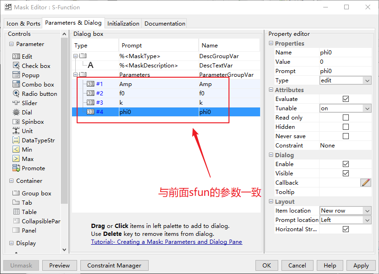Open the Prompt location dropdown
Image resolution: width=379 pixels, height=274 pixels.
click(346, 220)
